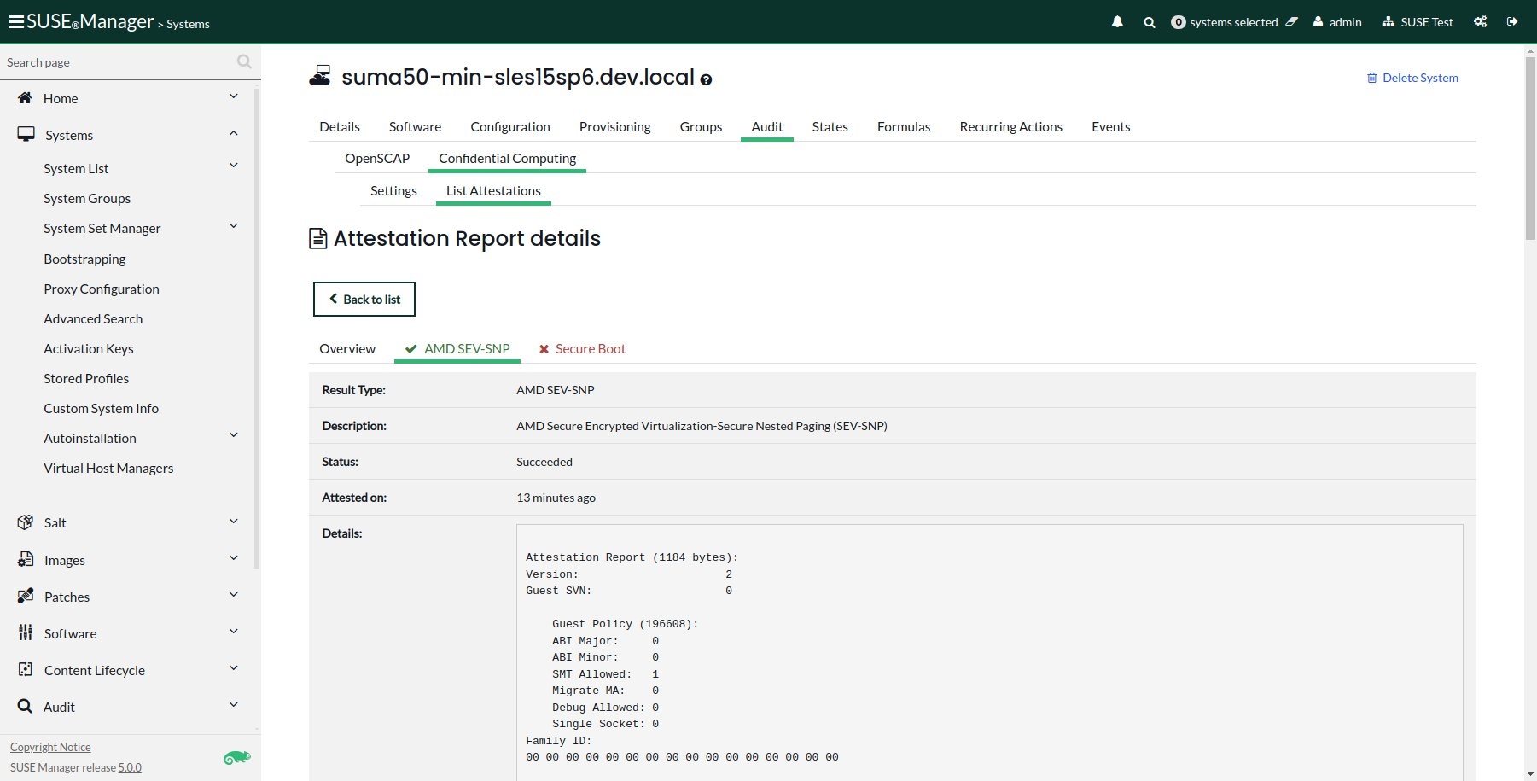Click the Attestation Report document icon

pyautogui.click(x=317, y=238)
